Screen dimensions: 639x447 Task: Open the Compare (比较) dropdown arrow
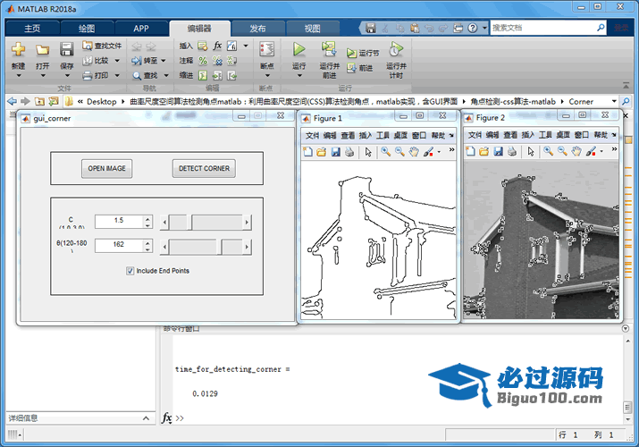click(x=116, y=61)
